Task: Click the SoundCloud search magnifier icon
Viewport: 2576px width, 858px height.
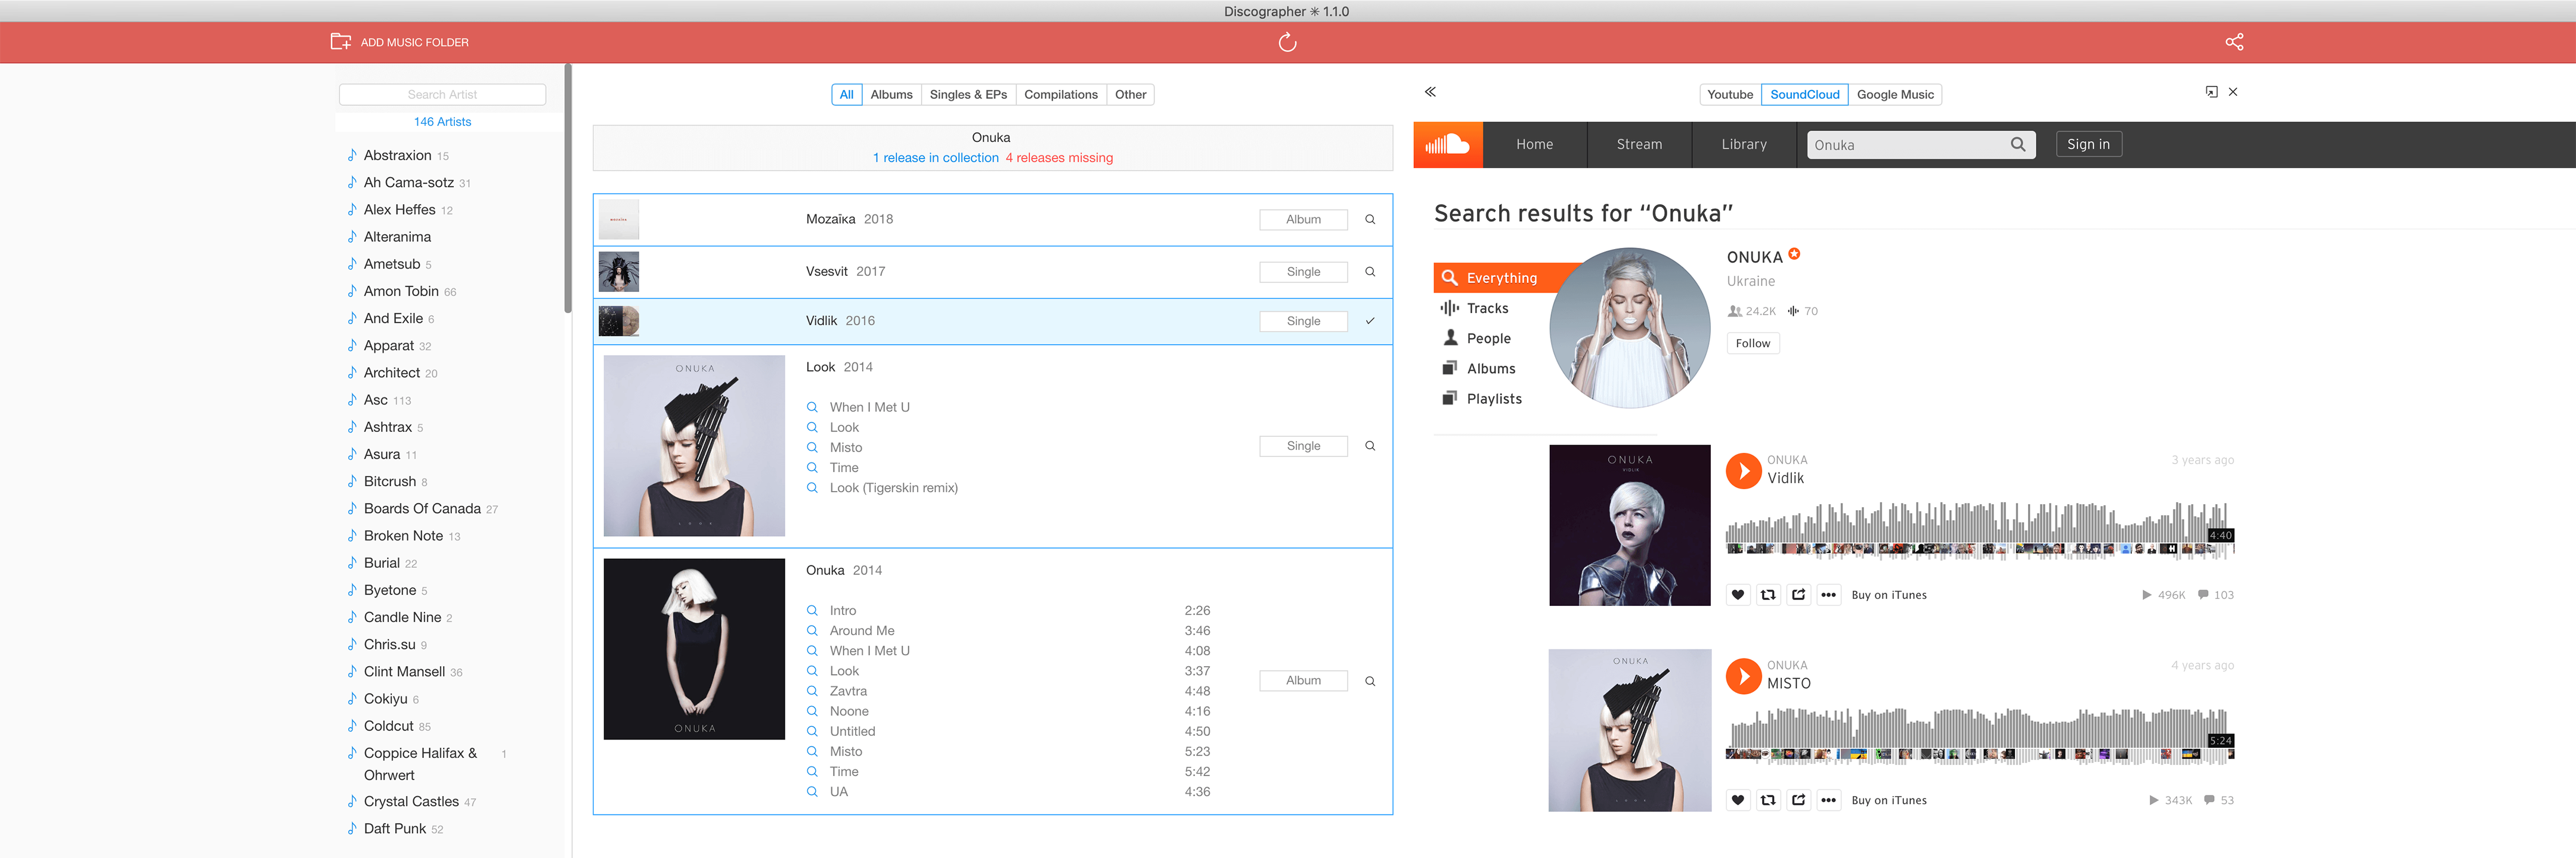Action: (x=2018, y=145)
